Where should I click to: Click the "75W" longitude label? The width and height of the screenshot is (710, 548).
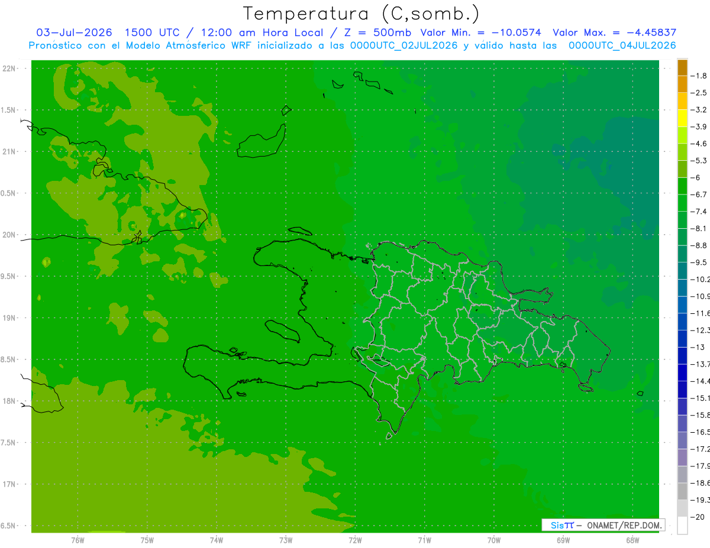[x=147, y=540]
